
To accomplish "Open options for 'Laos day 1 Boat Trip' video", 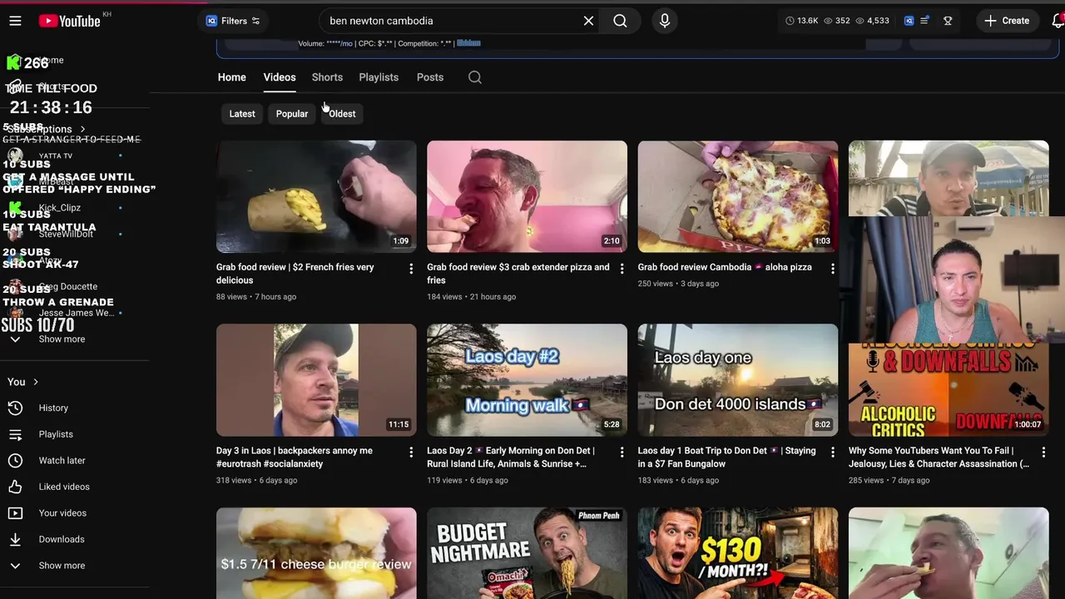I will click(832, 452).
